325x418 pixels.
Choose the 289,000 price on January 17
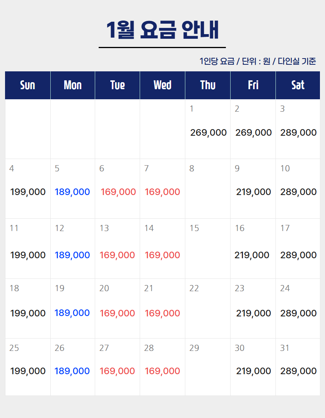pos(298,255)
